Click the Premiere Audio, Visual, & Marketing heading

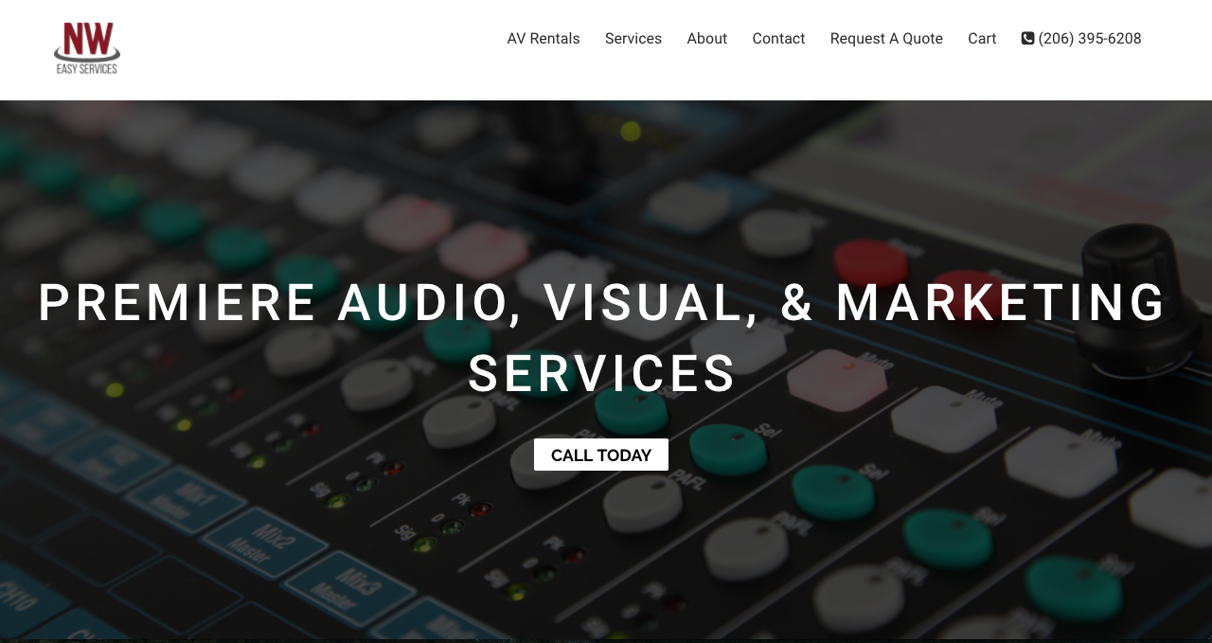602,303
